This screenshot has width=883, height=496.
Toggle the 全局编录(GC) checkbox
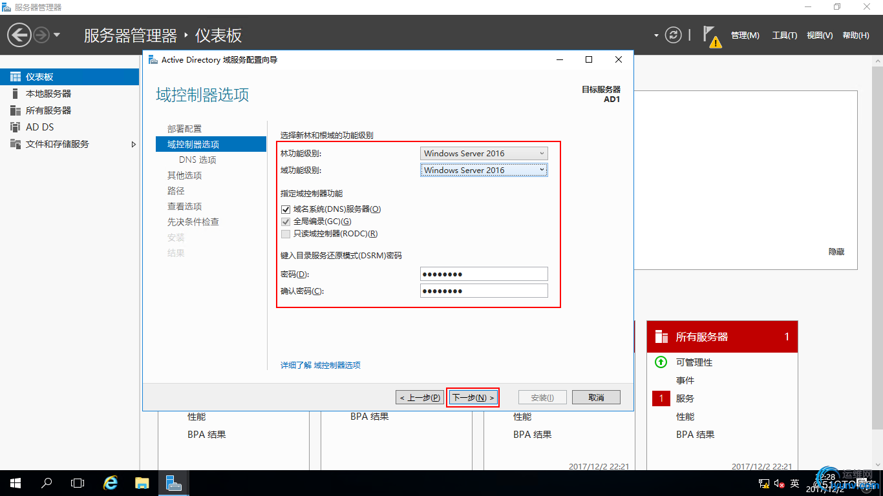(286, 222)
